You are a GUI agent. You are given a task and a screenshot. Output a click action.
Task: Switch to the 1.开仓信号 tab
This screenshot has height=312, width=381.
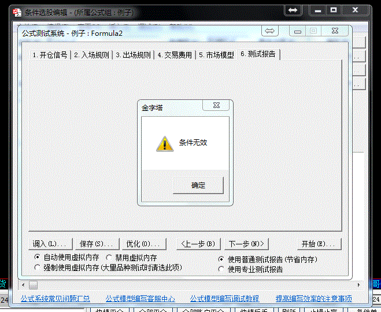pos(50,55)
